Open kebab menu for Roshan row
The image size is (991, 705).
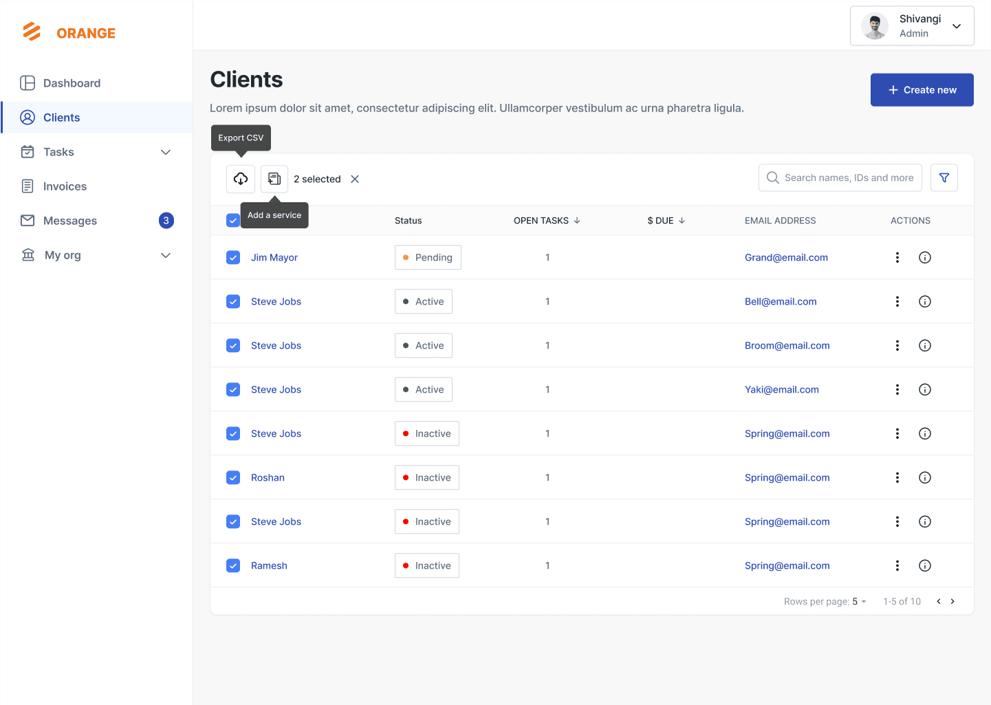coord(897,477)
